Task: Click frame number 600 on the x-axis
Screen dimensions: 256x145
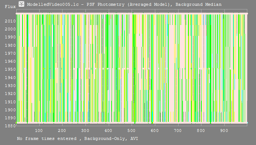Action: 155,130
